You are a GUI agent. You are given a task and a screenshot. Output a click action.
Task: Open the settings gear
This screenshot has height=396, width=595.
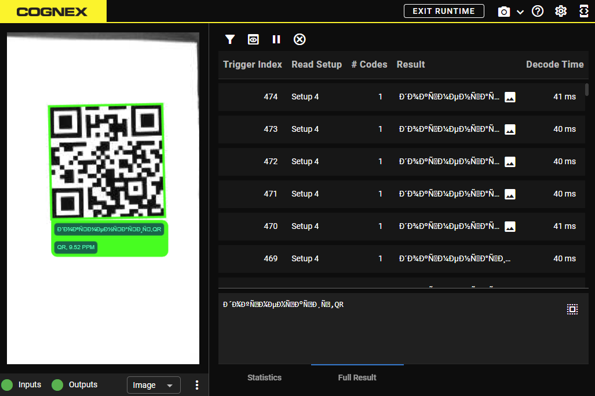click(x=560, y=12)
